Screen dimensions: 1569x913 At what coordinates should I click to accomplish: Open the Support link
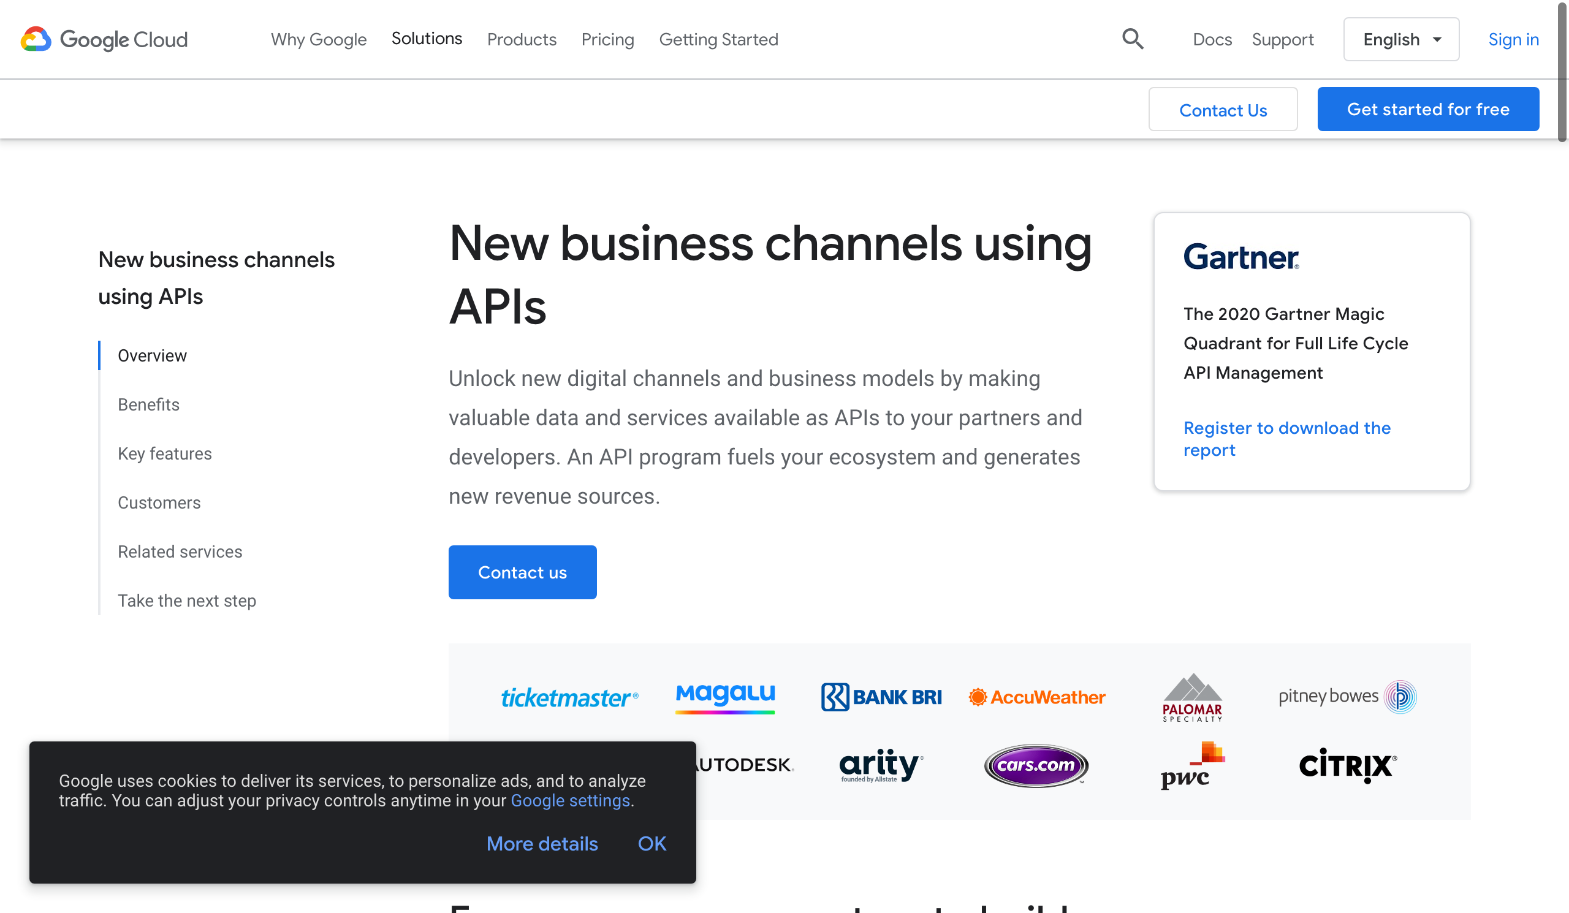point(1283,39)
